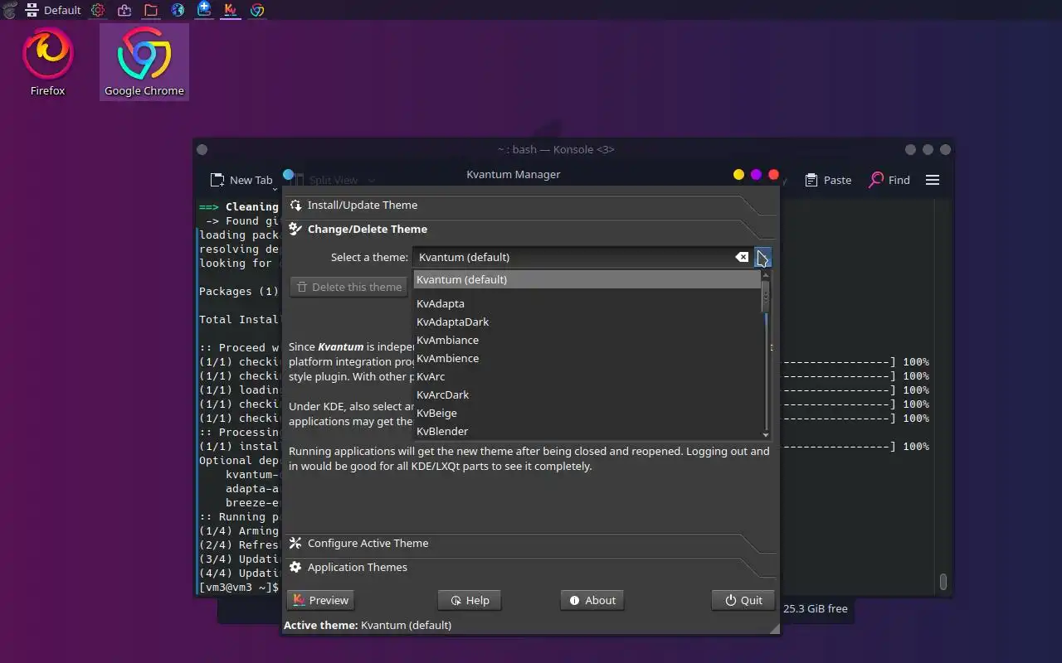The image size is (1062, 663).
Task: Select the KvAdaptaDark theme
Action: coord(587,322)
